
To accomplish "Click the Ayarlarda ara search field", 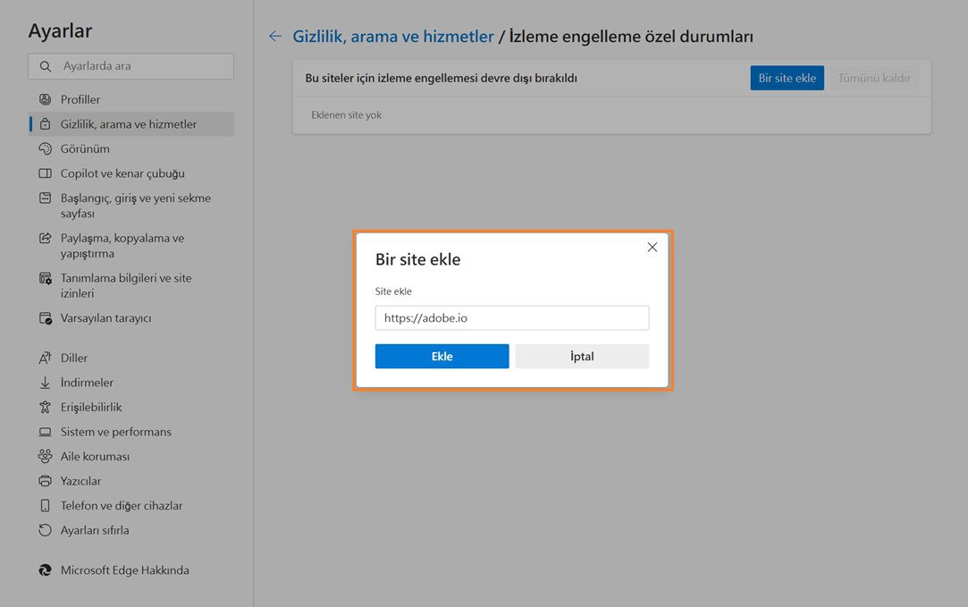I will tap(130, 65).
